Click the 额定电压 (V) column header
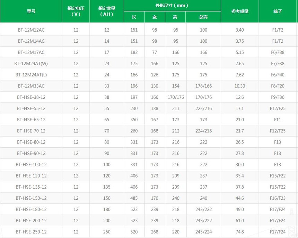The image size is (298, 238). click(x=76, y=11)
